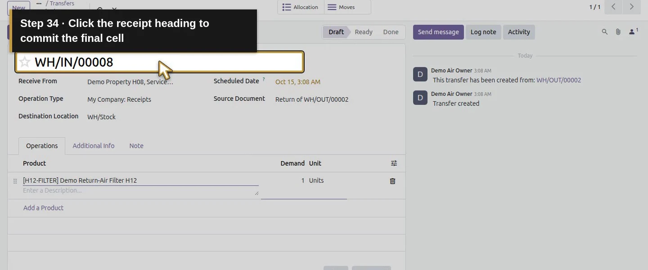The height and width of the screenshot is (270, 648).
Task: Go to the previous record arrow
Action: tap(613, 7)
